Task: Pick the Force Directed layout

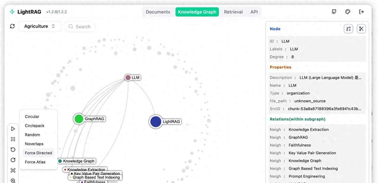Action: [38, 153]
